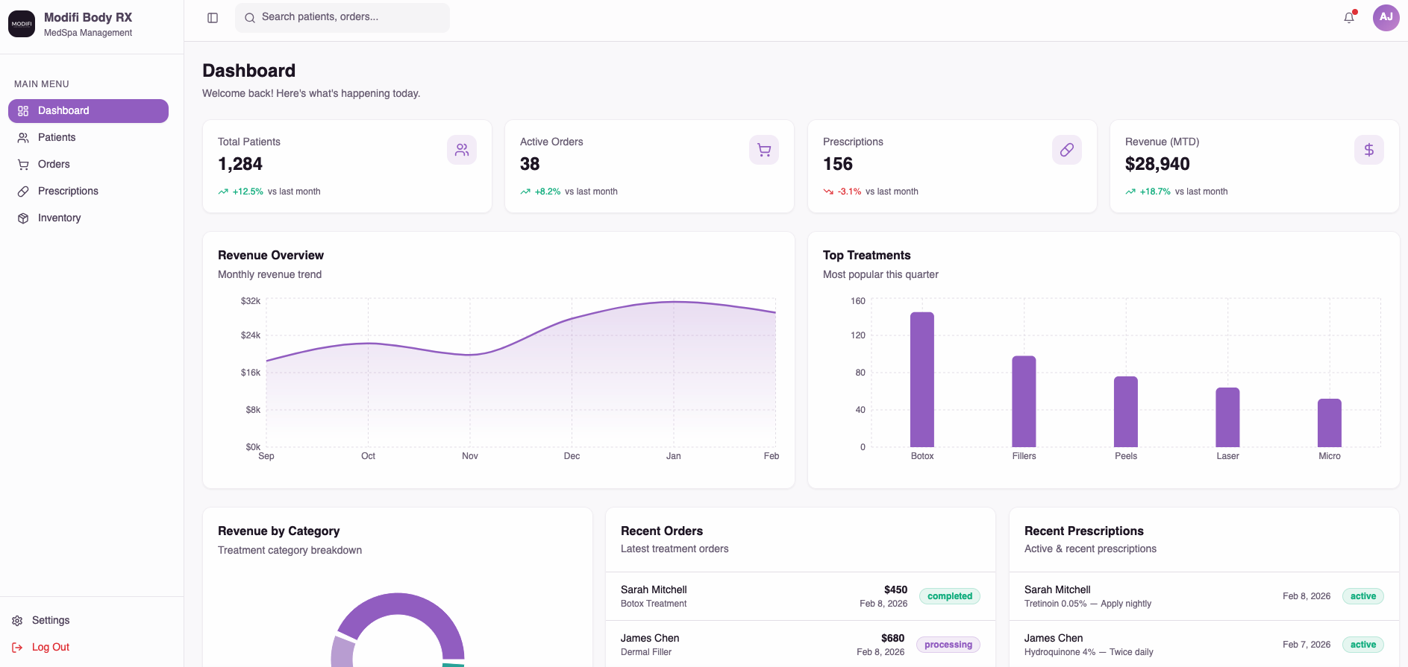This screenshot has height=667, width=1408.
Task: Click the Modifi logo icon
Action: click(x=22, y=24)
